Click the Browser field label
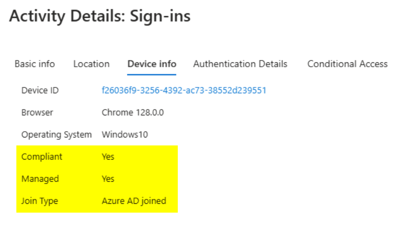Viewport: 402px width, 225px height. coord(37,112)
